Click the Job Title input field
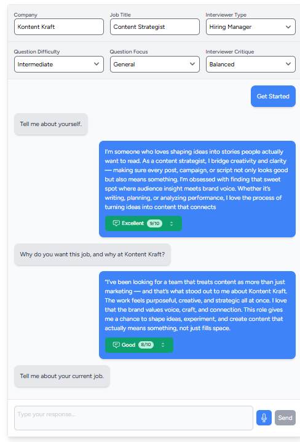300x442 pixels. (x=155, y=27)
